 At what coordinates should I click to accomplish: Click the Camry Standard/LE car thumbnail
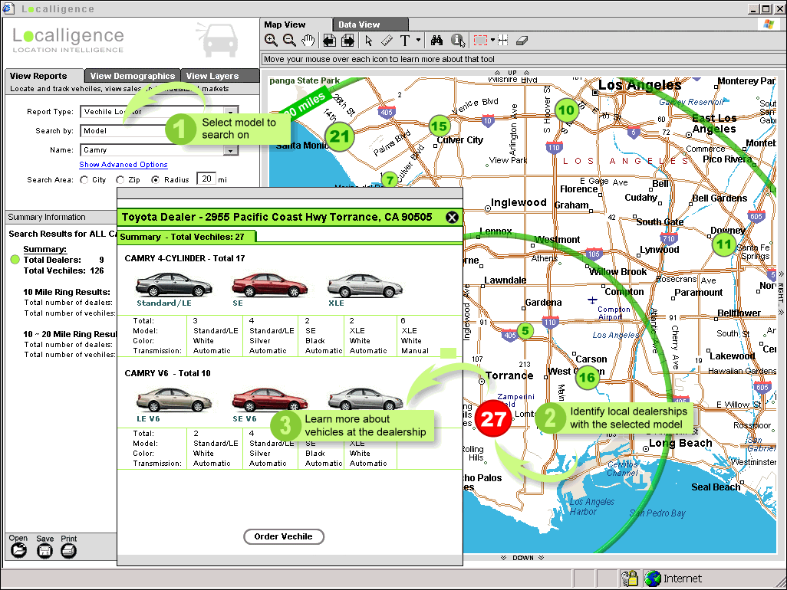(173, 285)
